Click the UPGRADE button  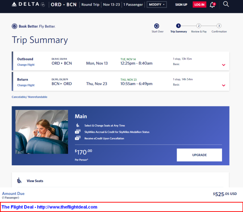pos(199,155)
